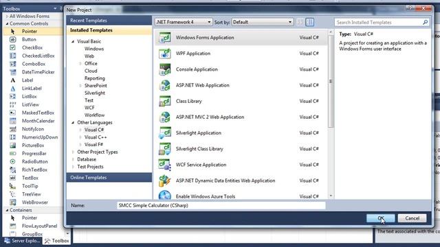Screen dimensions: 440x247
Task: Pick the Console Application template icon
Action: coord(165,69)
